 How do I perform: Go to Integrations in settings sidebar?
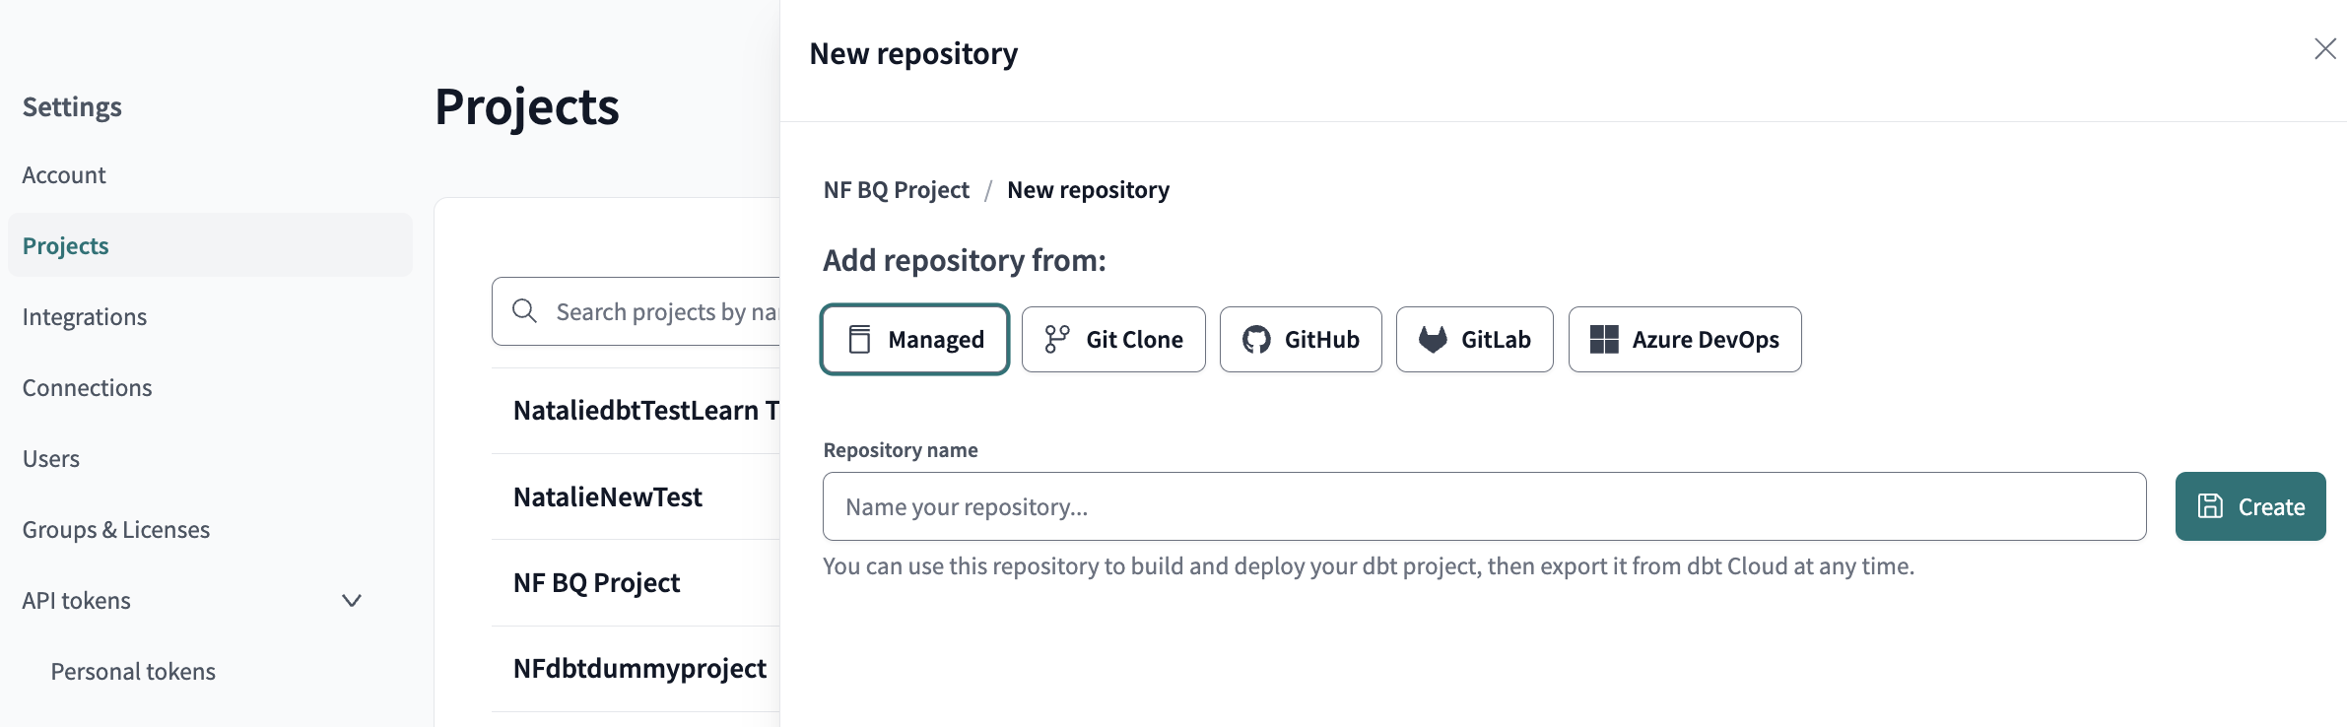[x=85, y=317]
